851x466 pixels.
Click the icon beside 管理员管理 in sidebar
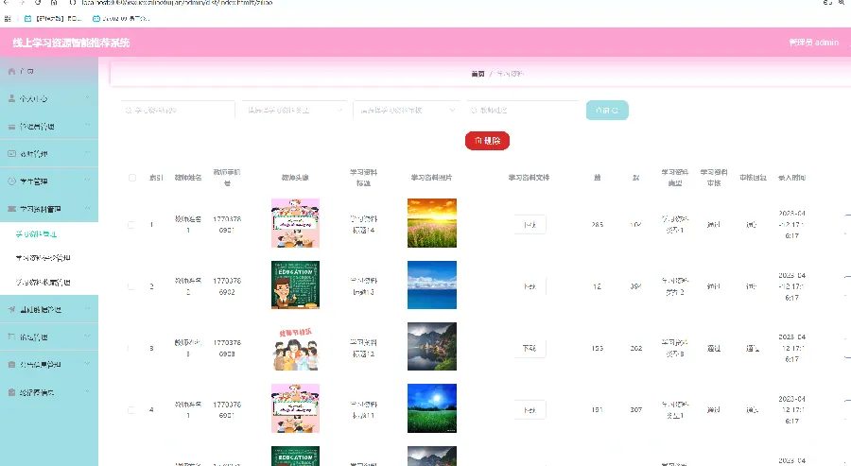12,127
